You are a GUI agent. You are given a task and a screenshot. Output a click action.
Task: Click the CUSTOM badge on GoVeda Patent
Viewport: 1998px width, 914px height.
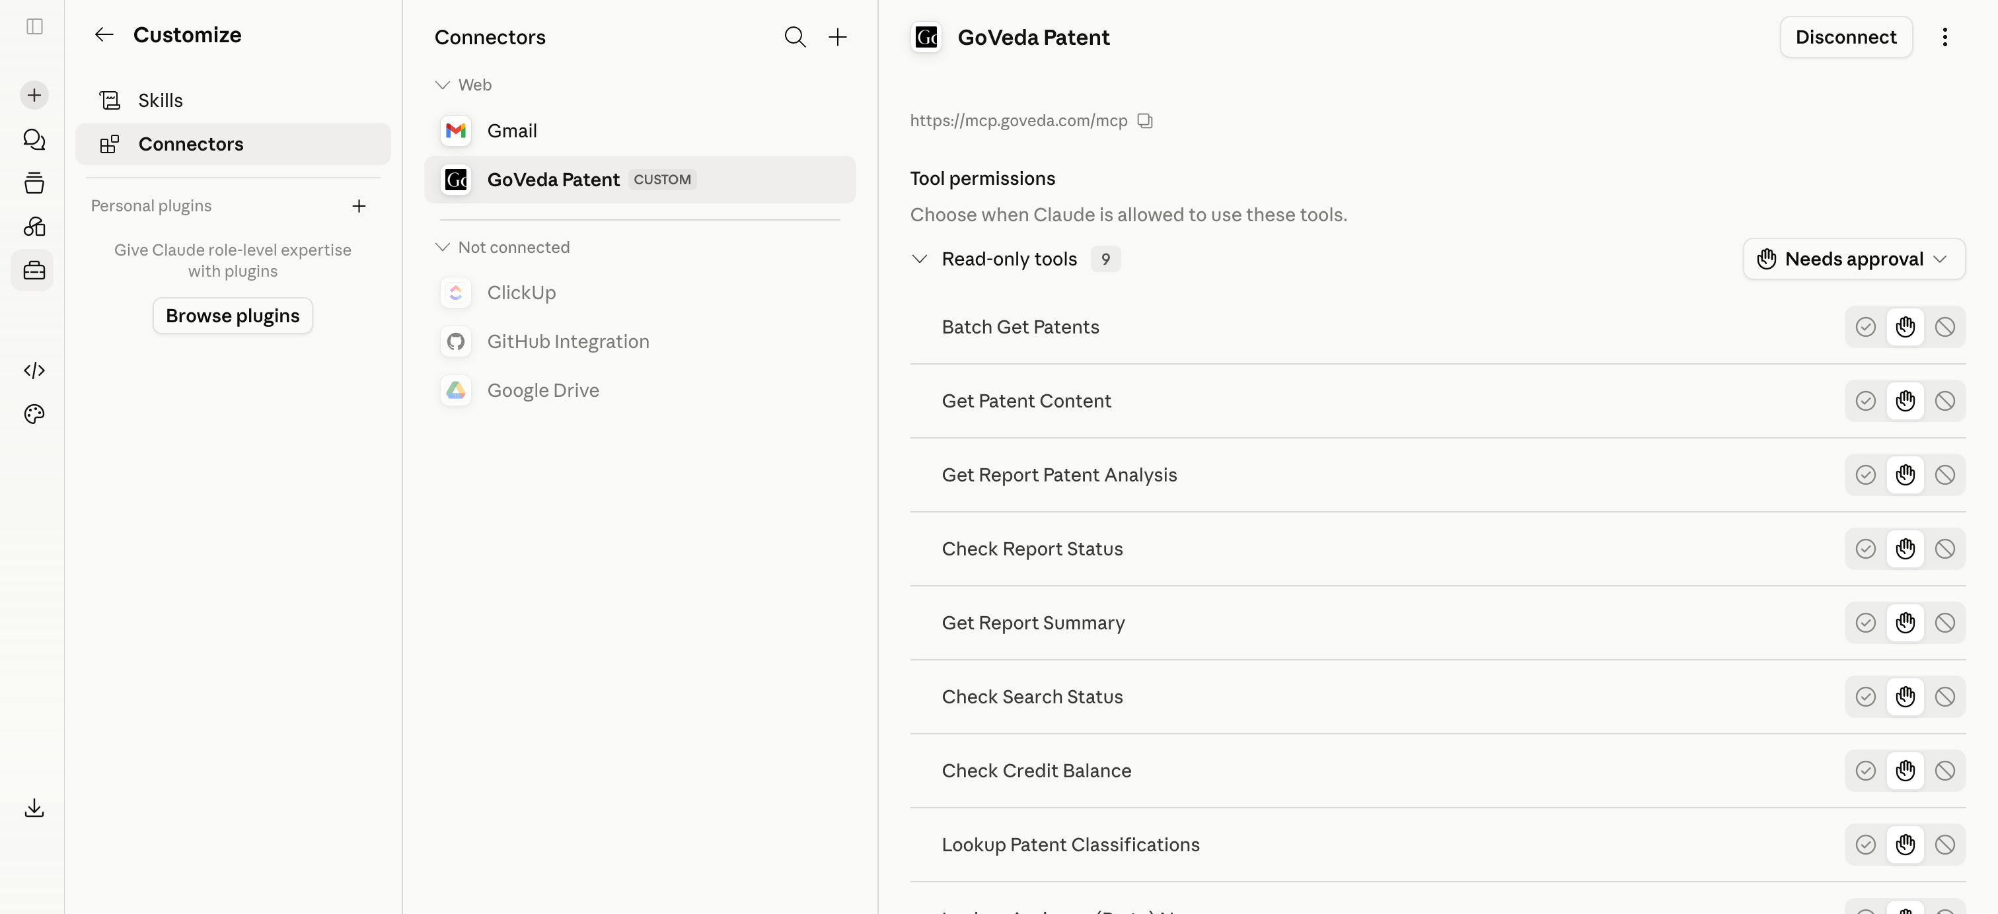(663, 180)
